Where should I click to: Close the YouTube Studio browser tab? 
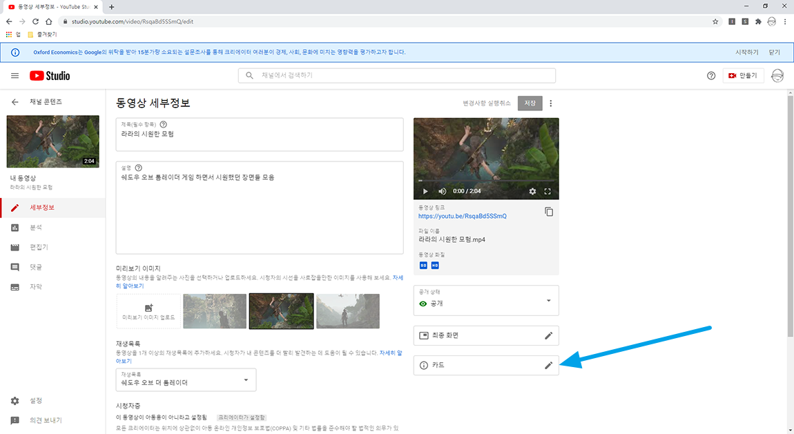[x=96, y=7]
